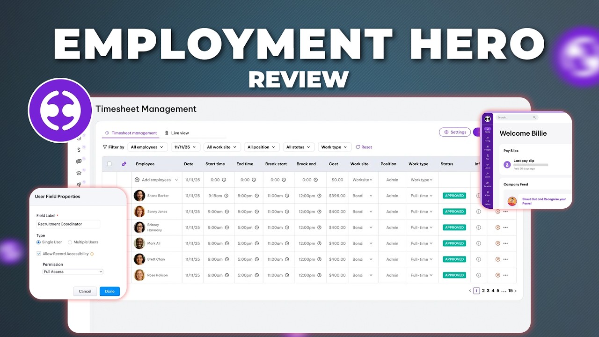Go to page 15 in pagination
The height and width of the screenshot is (337, 599).
point(511,291)
